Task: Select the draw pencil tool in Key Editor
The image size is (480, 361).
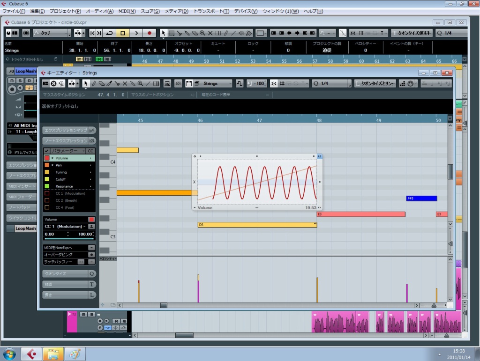Action: 94,83
